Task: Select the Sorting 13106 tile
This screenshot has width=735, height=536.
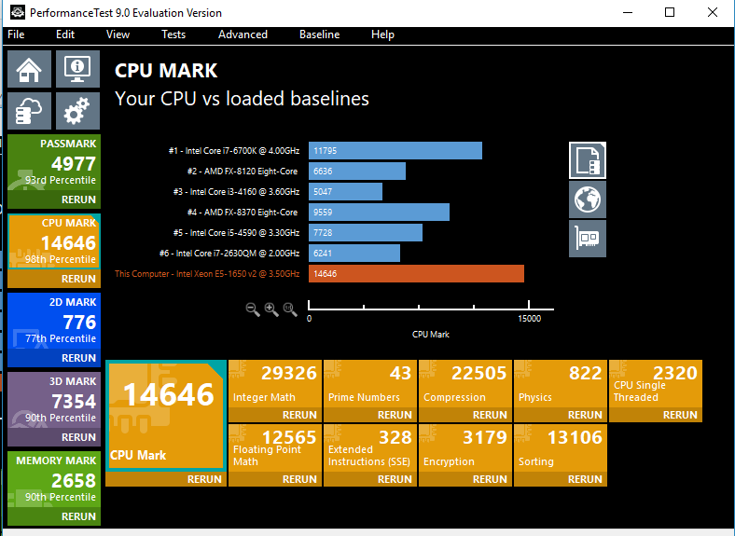Action: tap(561, 448)
